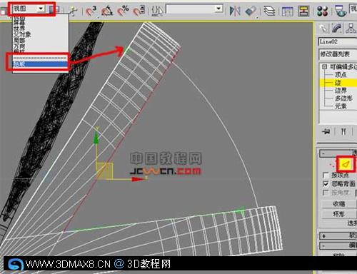Click the 3D Snaps Toggle magnet icon
357x274 pixels.
[x=91, y=11]
